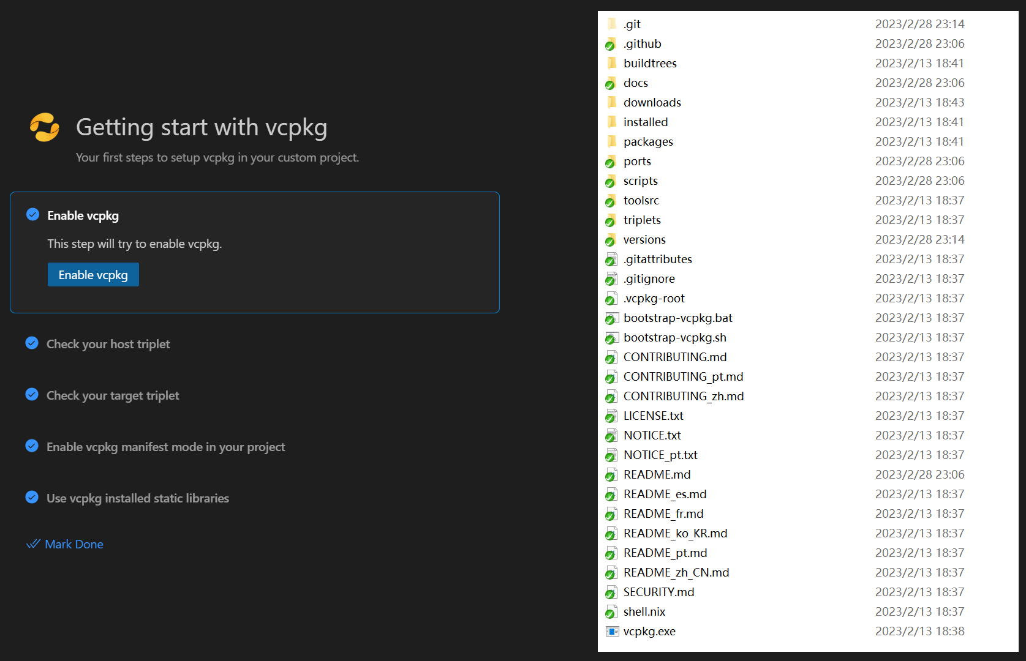Click the LICENSE.txt file icon

tap(611, 416)
